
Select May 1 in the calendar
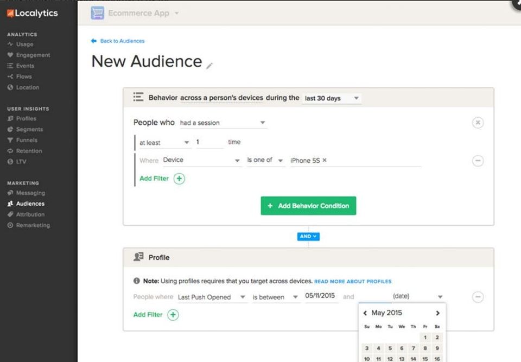pyautogui.click(x=425, y=338)
